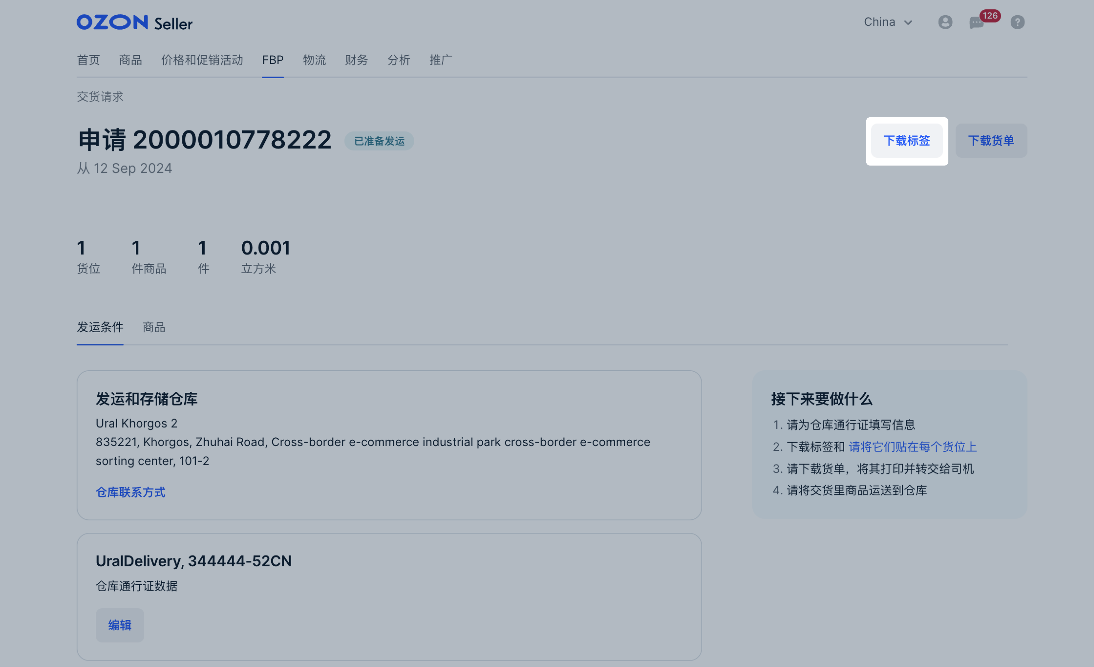The height and width of the screenshot is (667, 1094).
Task: Open 价格和促销活动 menu
Action: 202,60
